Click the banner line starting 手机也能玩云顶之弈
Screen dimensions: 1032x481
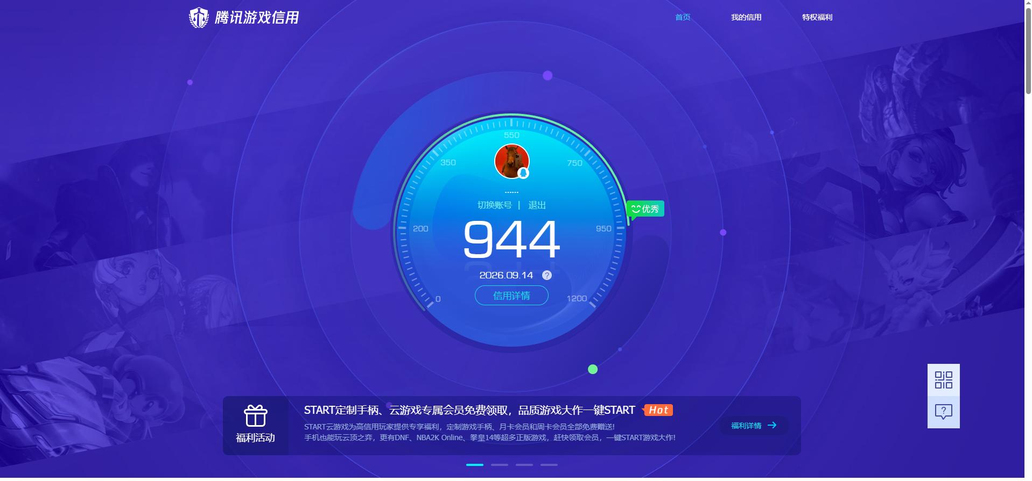489,437
